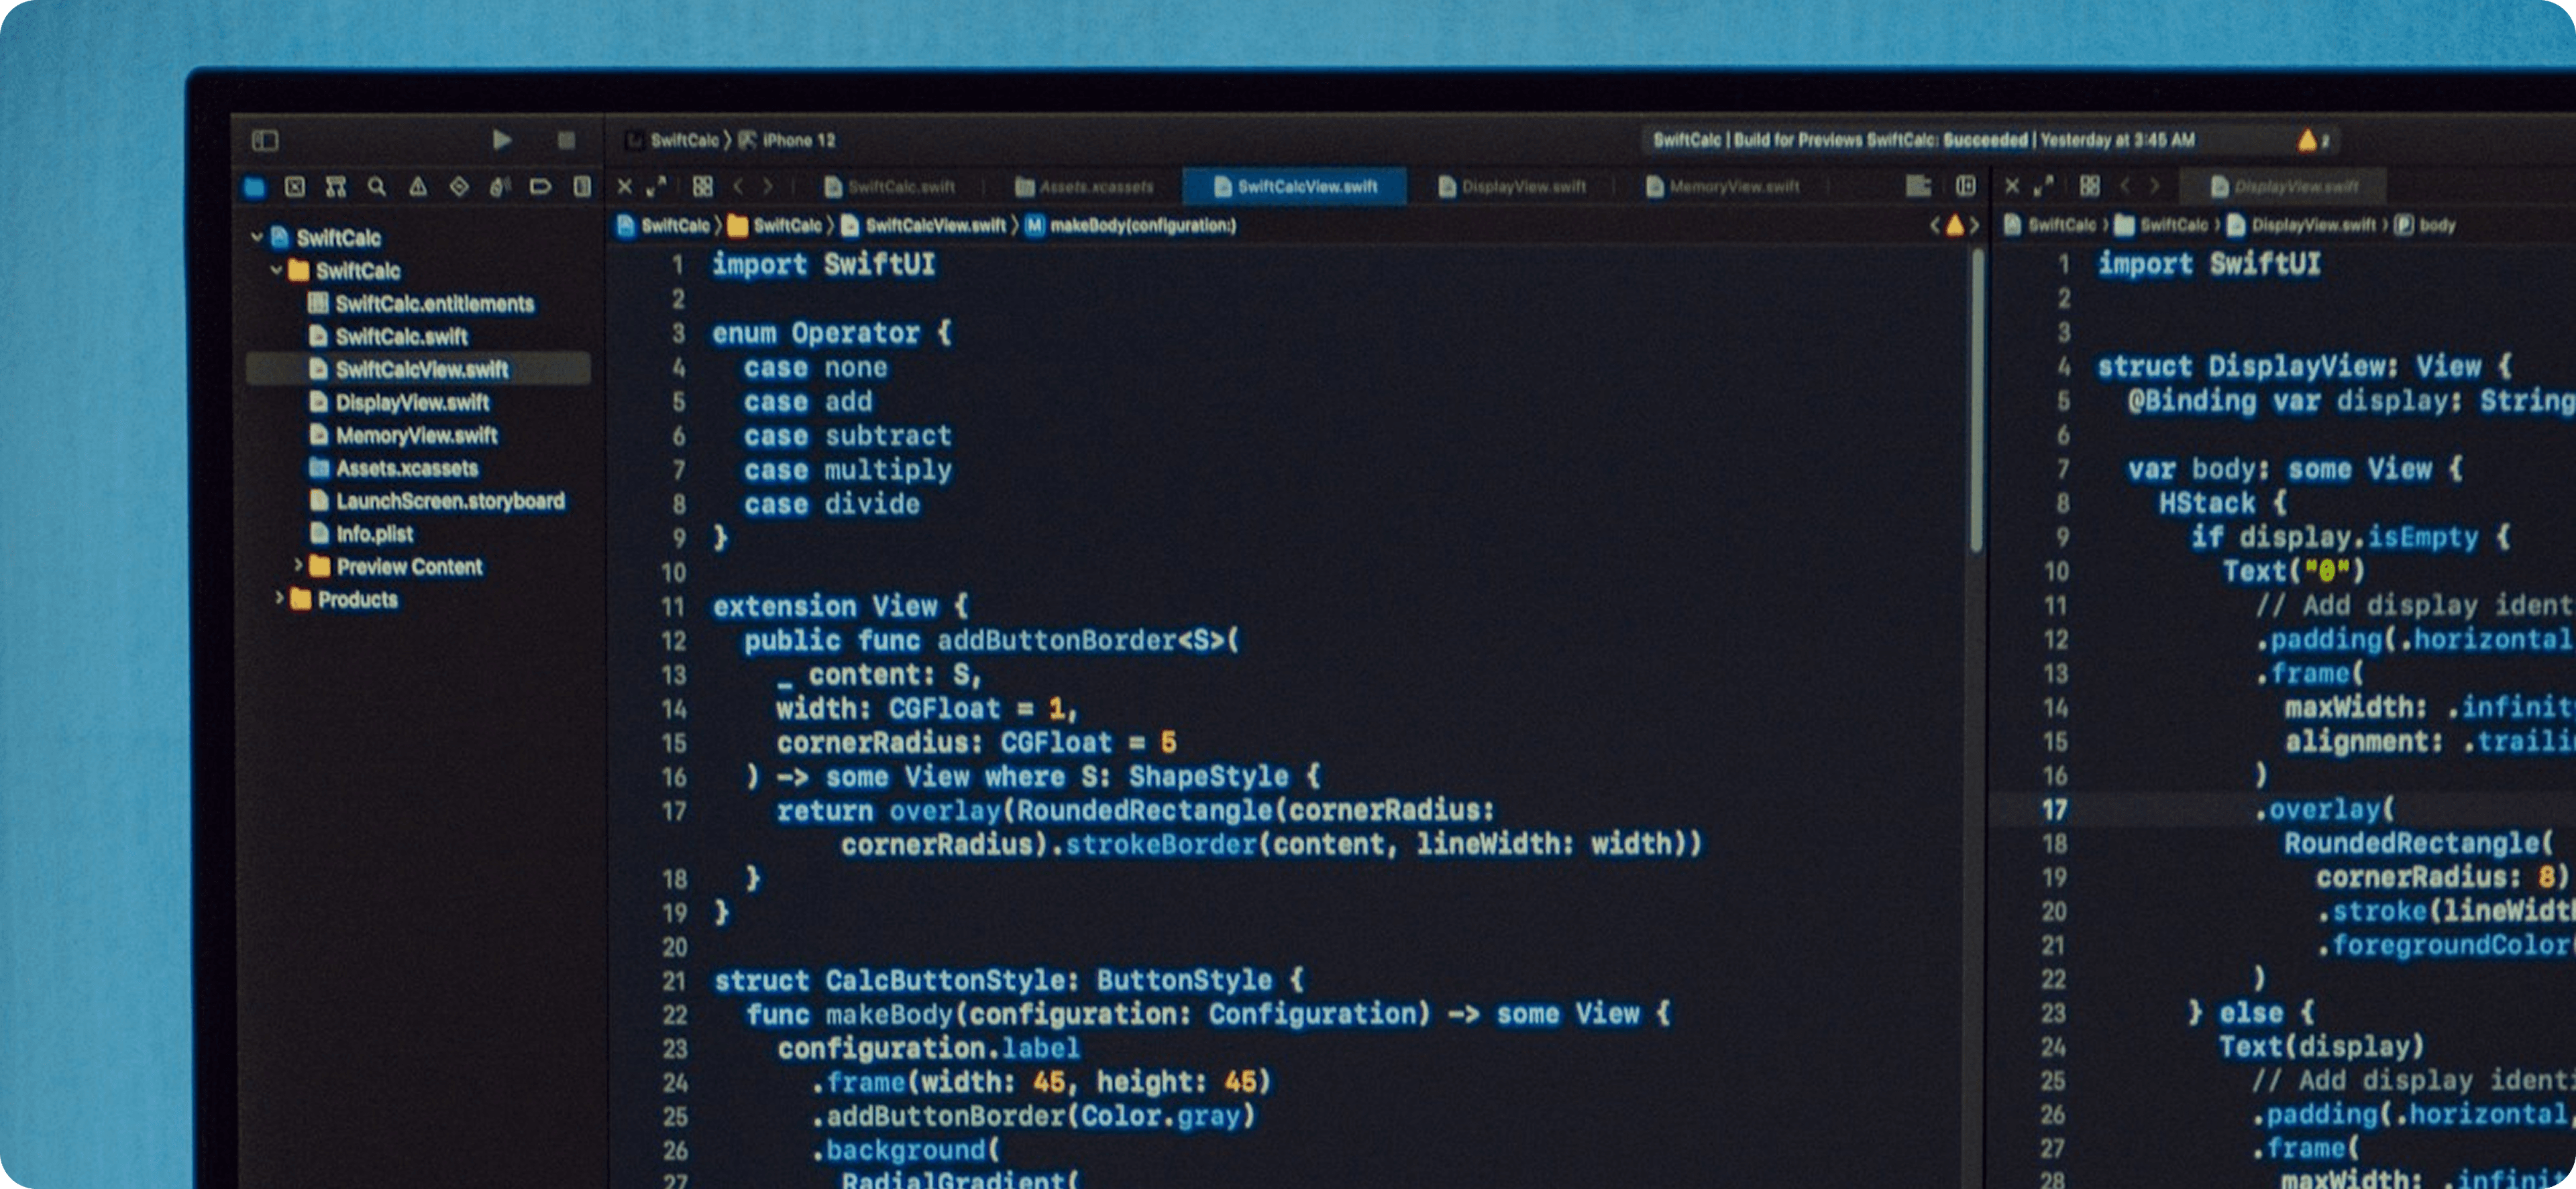Toggle the navigator sidebar visibility
This screenshot has height=1189, width=2576.
pos(265,140)
